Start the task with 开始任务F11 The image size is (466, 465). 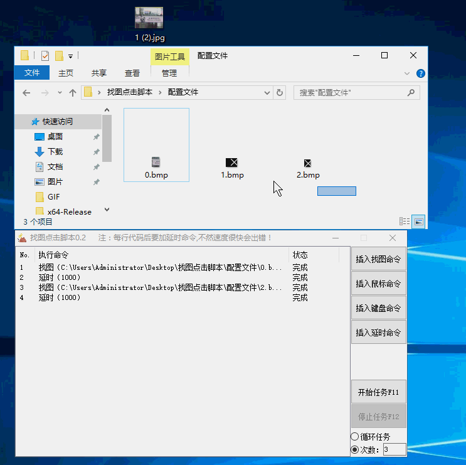pyautogui.click(x=378, y=392)
